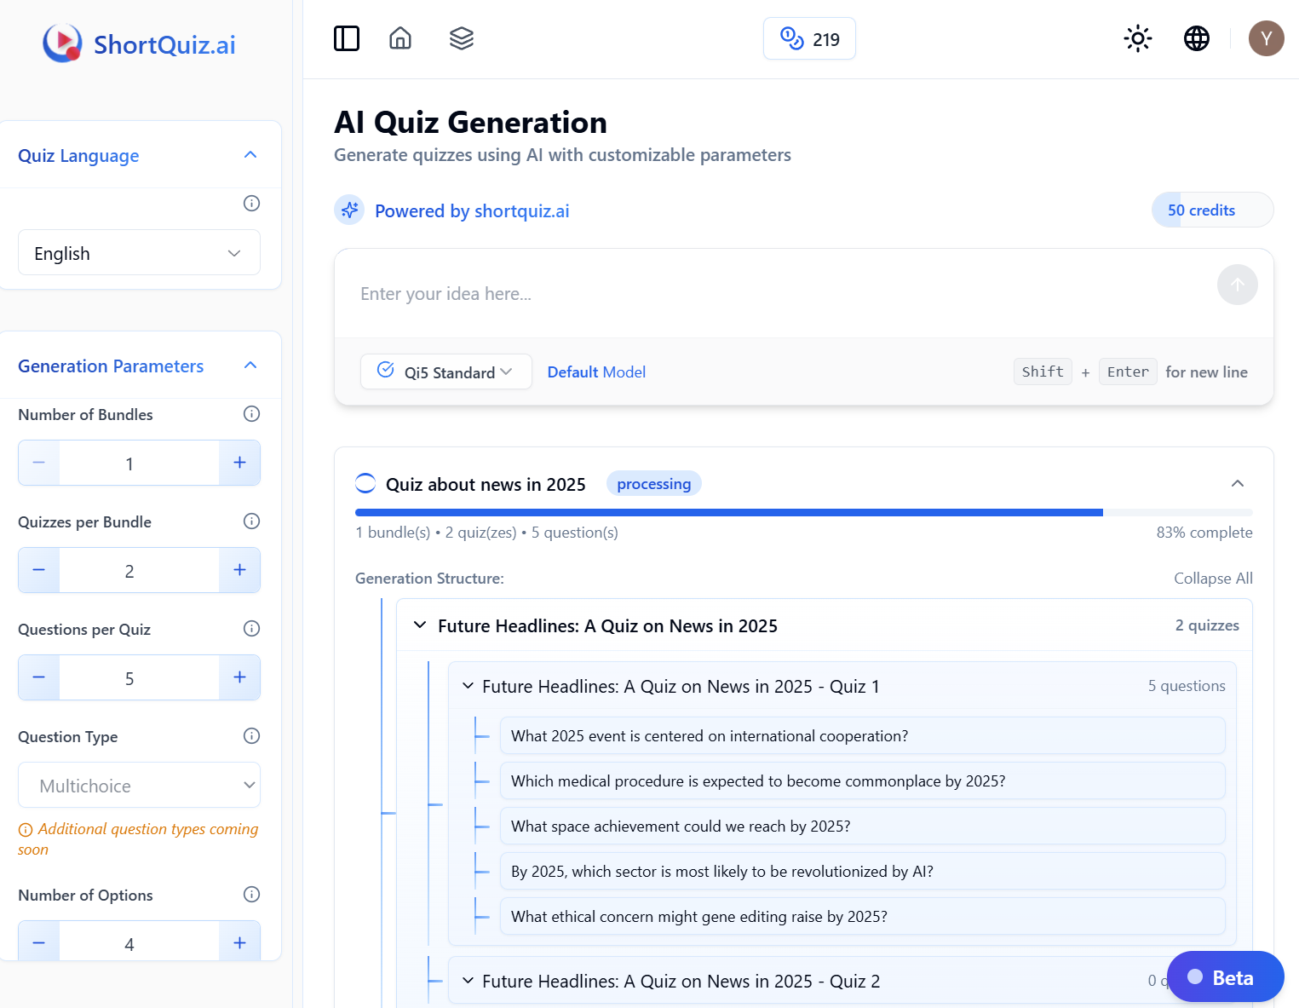Select question about gene editing ethics
This screenshot has height=1008, width=1299.
tap(862, 916)
